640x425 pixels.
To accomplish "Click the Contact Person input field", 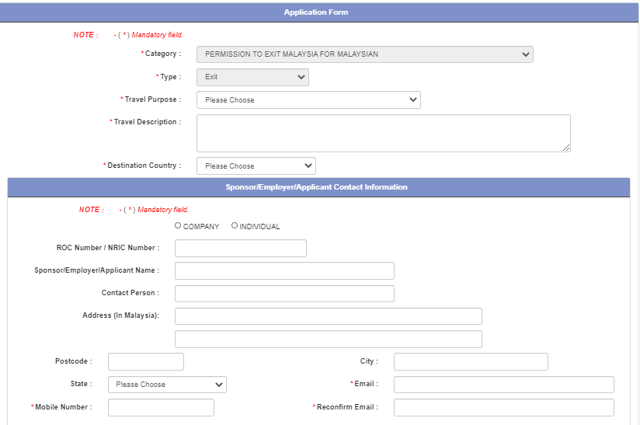I will tap(284, 293).
